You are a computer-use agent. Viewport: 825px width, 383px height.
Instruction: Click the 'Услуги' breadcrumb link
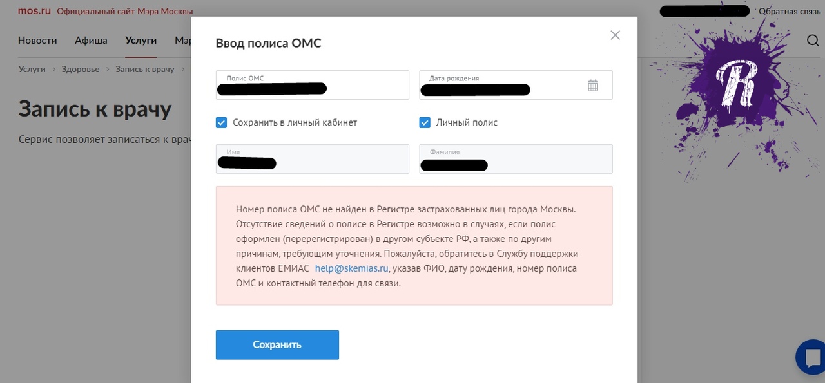32,69
